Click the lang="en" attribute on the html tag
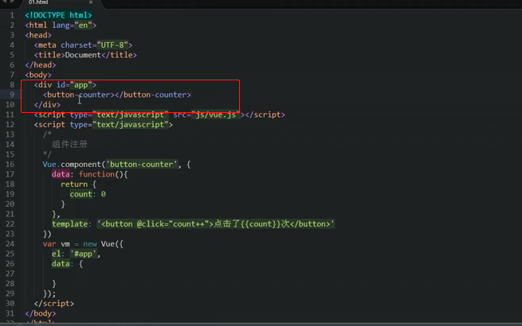This screenshot has width=522, height=326. (72, 25)
